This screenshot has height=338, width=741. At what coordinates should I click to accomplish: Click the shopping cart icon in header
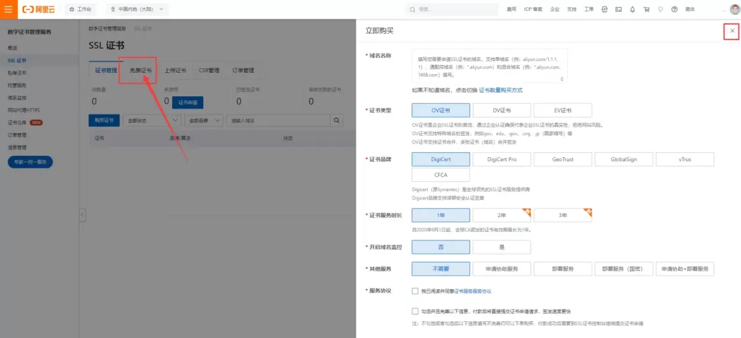(646, 9)
